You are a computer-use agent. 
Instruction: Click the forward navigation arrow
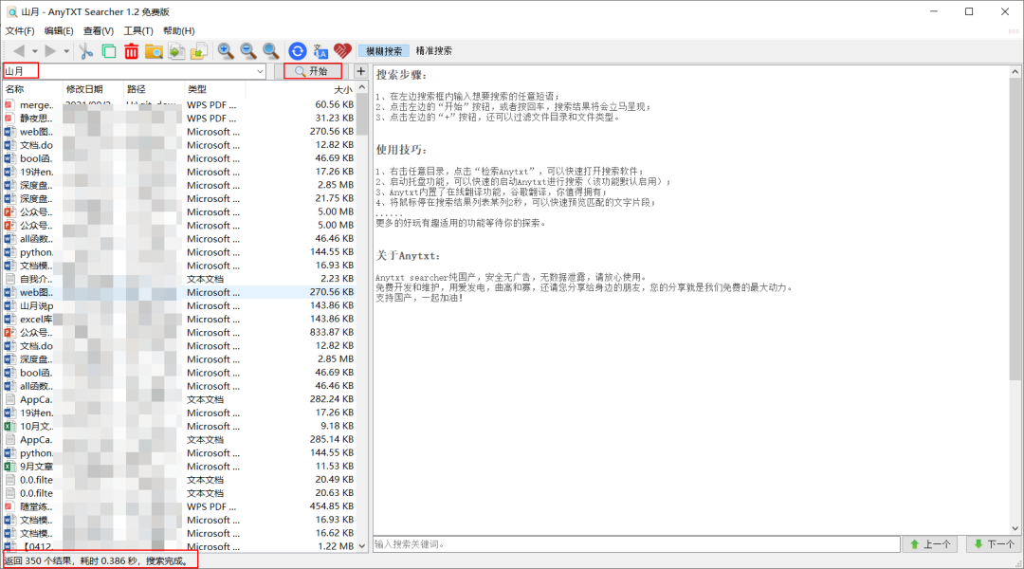point(50,51)
